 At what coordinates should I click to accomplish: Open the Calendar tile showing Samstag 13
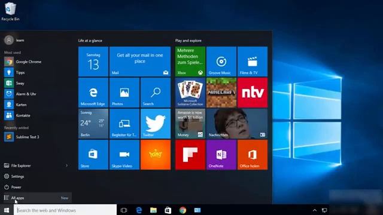pyautogui.click(x=93, y=62)
